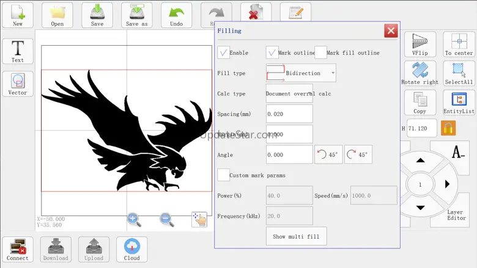Image resolution: width=477 pixels, height=268 pixels.
Task: Click the Redo arrow icon
Action: [x=216, y=13]
